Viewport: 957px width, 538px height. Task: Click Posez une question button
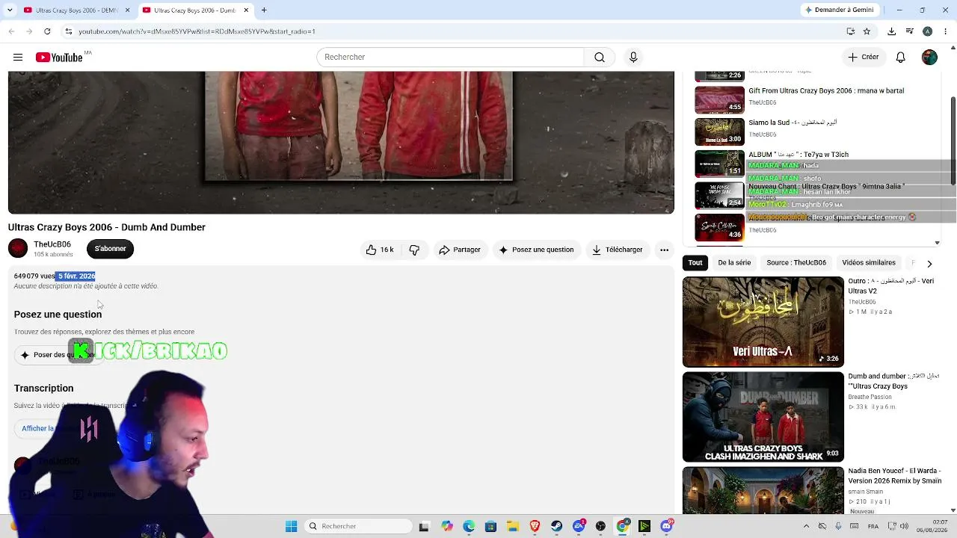537,250
